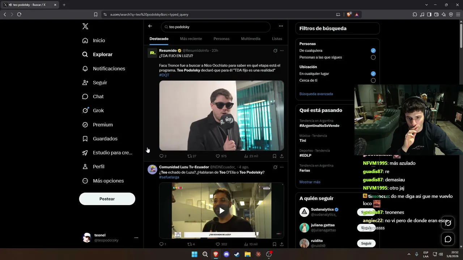Like the Comunidad Luzu Tv-Ecuador post
463x260 pixels.
(x=221, y=244)
